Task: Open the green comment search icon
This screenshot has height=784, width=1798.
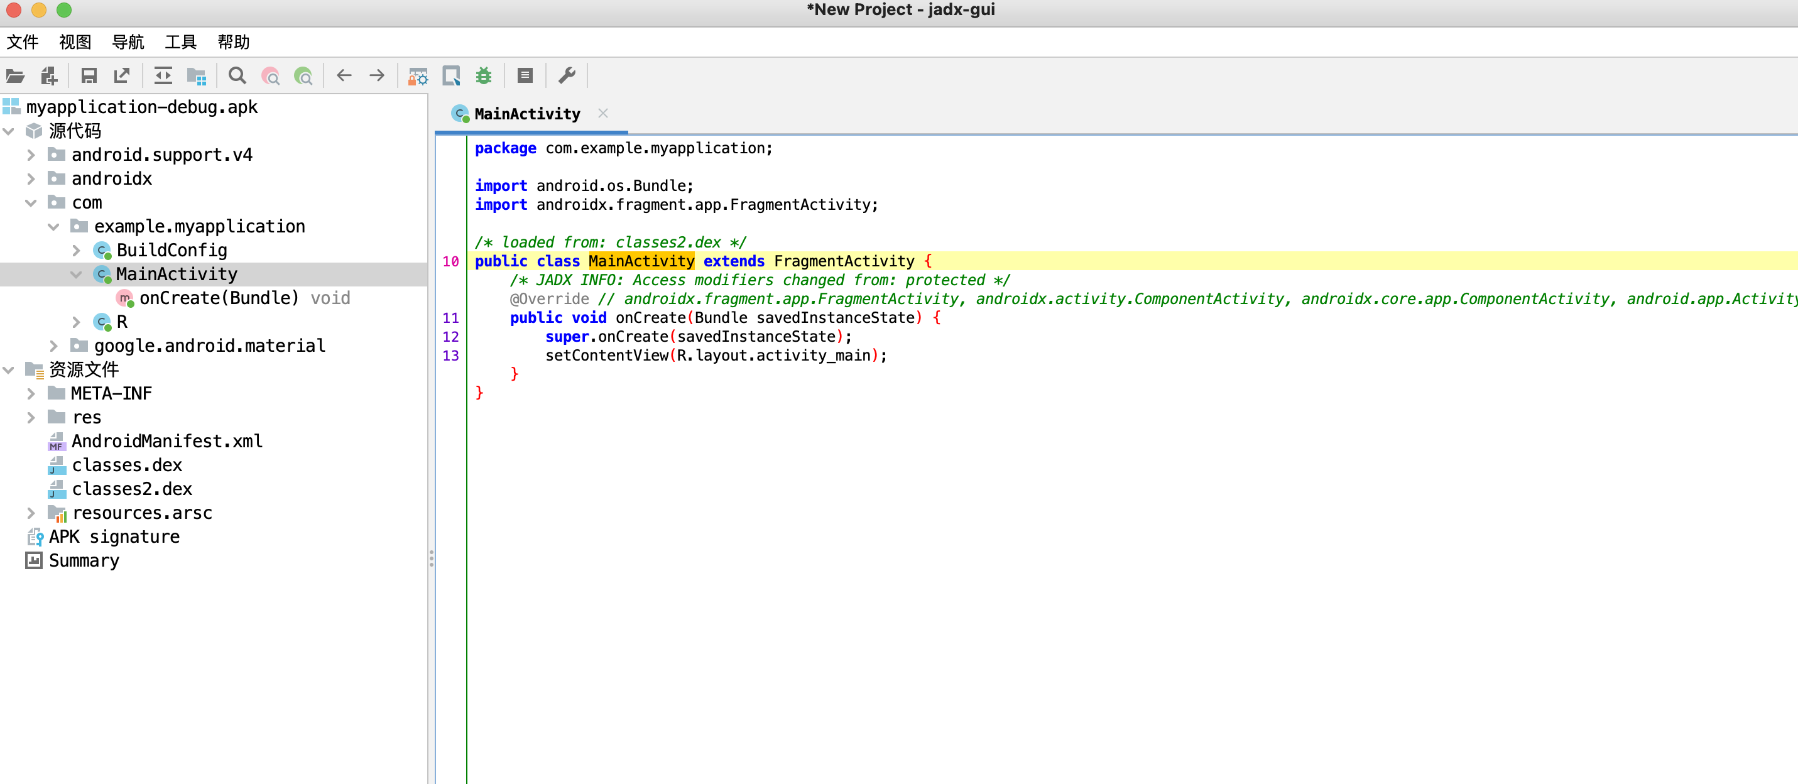Action: tap(303, 76)
